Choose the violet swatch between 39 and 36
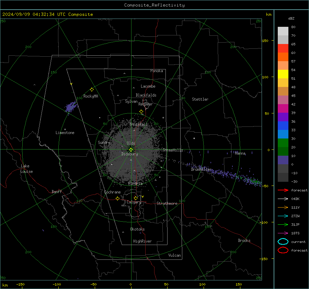The height and width of the screenshot is (289, 309). 283,117
